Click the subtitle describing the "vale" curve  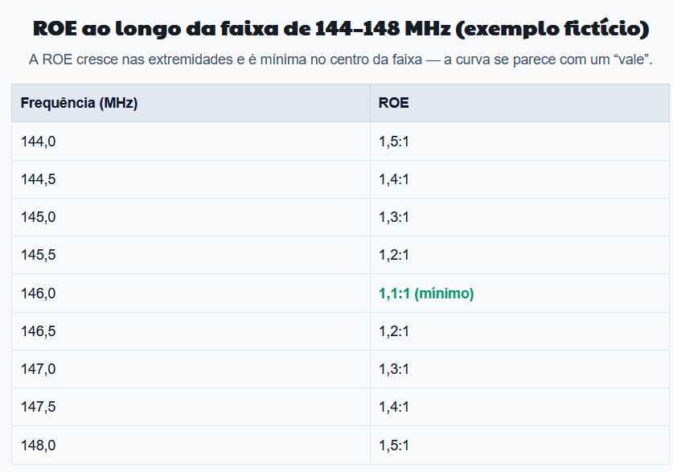[341, 60]
